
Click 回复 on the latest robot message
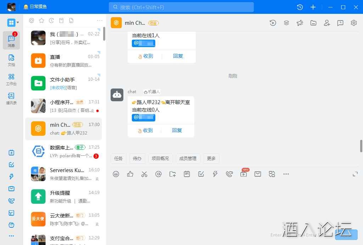(x=177, y=130)
